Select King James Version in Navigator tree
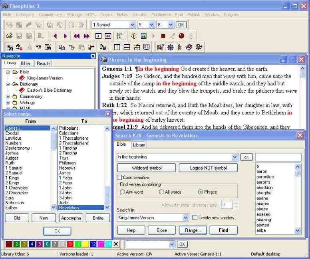This screenshot has height=259, width=310. [45, 78]
